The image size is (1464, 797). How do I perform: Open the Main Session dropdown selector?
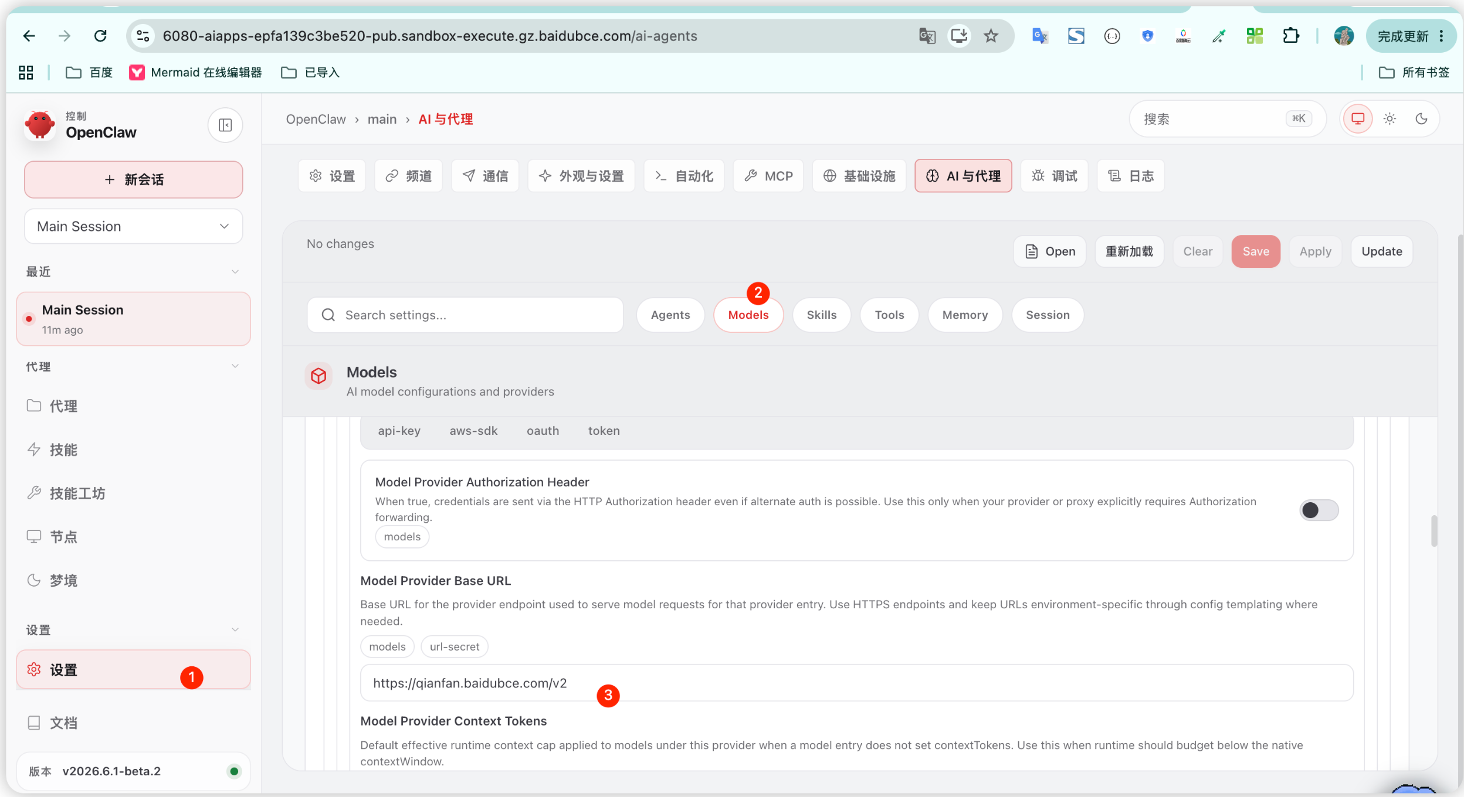[x=134, y=226]
